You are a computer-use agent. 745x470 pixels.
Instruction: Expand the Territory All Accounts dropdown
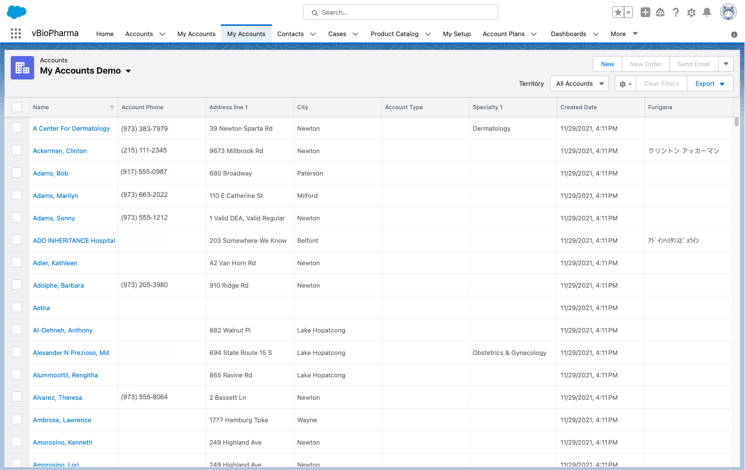[x=579, y=84]
